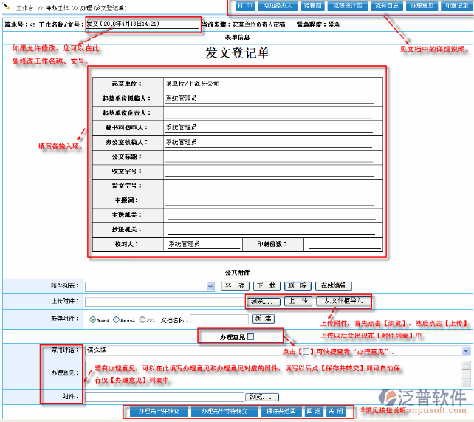Click 工作台 in the breadcrumb
The width and height of the screenshot is (474, 422).
(x=24, y=6)
